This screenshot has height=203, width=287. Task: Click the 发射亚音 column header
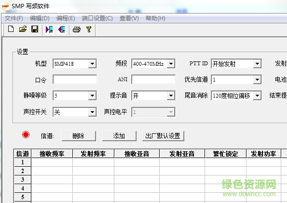[182, 154]
